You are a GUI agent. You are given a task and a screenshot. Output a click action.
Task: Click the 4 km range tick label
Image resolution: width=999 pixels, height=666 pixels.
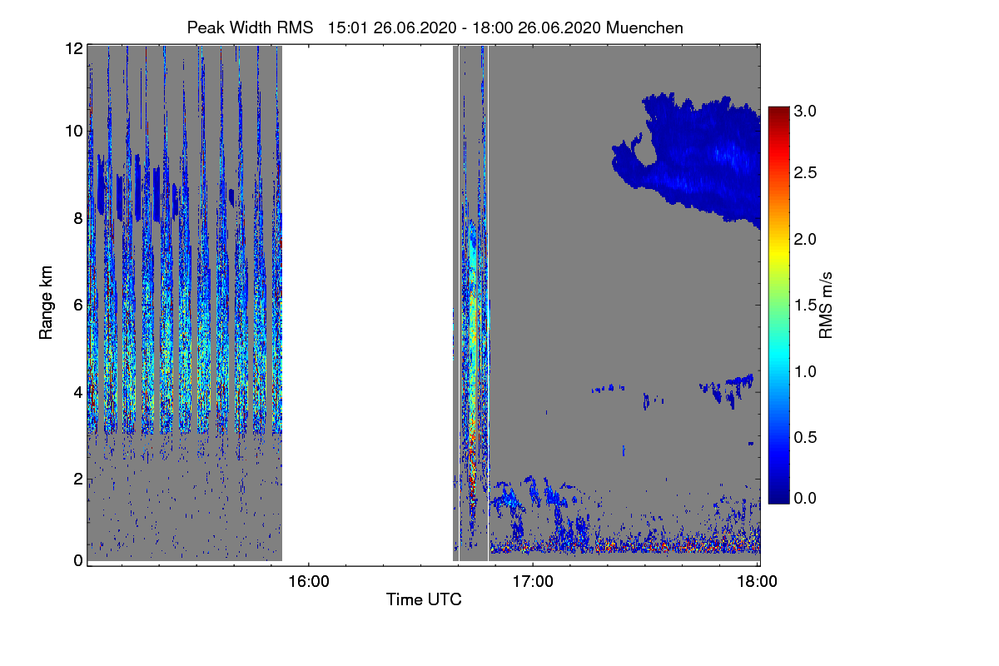pos(78,391)
